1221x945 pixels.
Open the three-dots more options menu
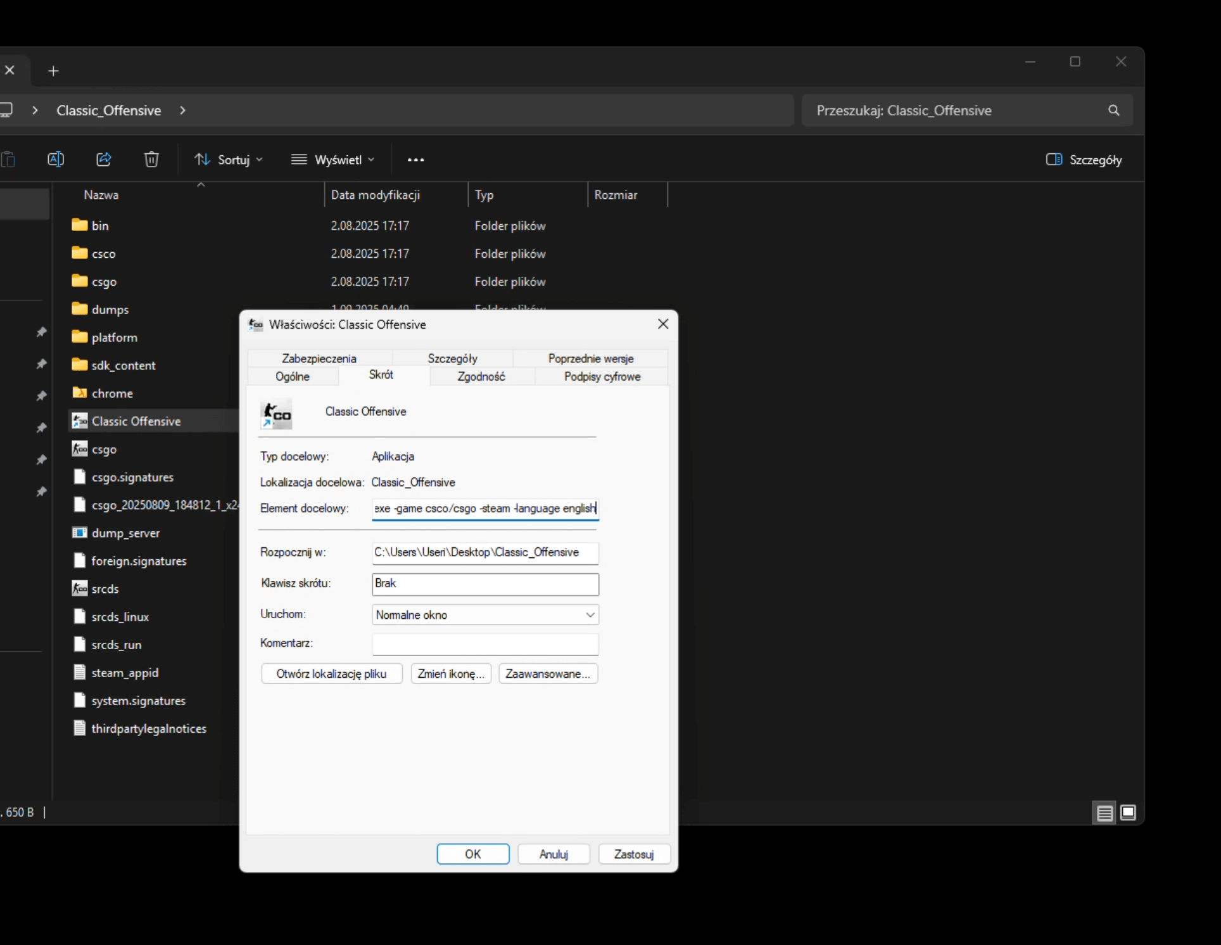[415, 160]
